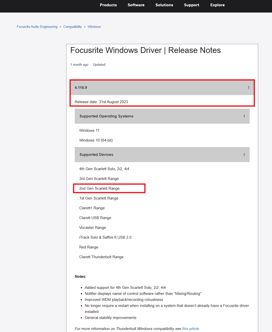Open 'this article' Thunderbolt compatibility link
272x332 pixels.
coord(190,329)
